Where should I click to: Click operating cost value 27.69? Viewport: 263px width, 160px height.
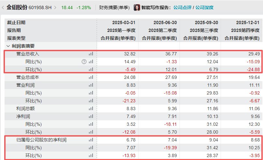(171, 77)
